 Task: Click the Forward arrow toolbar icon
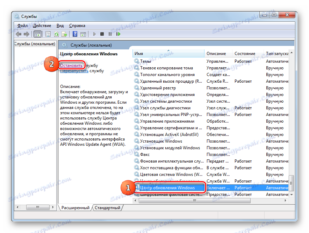click(27, 34)
